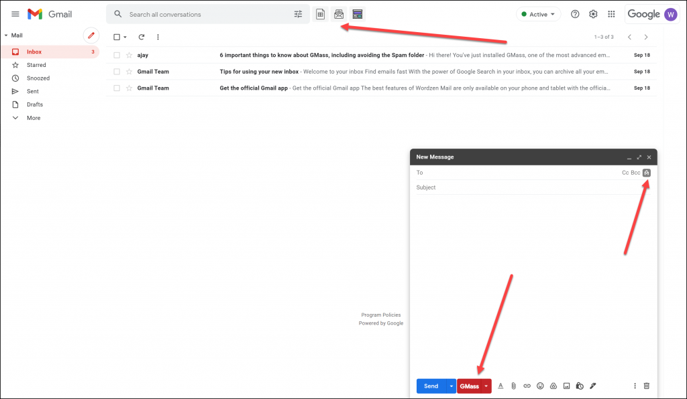Open the account avatar W
Screen dimensions: 687x399
[x=670, y=15]
